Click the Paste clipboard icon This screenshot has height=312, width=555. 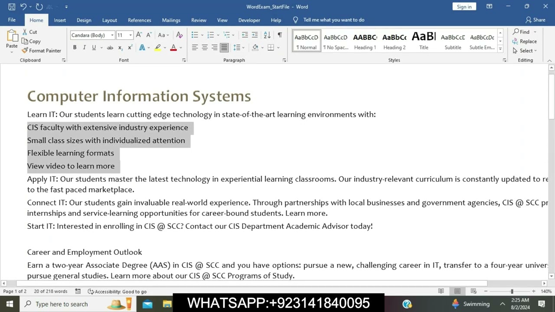point(12,36)
